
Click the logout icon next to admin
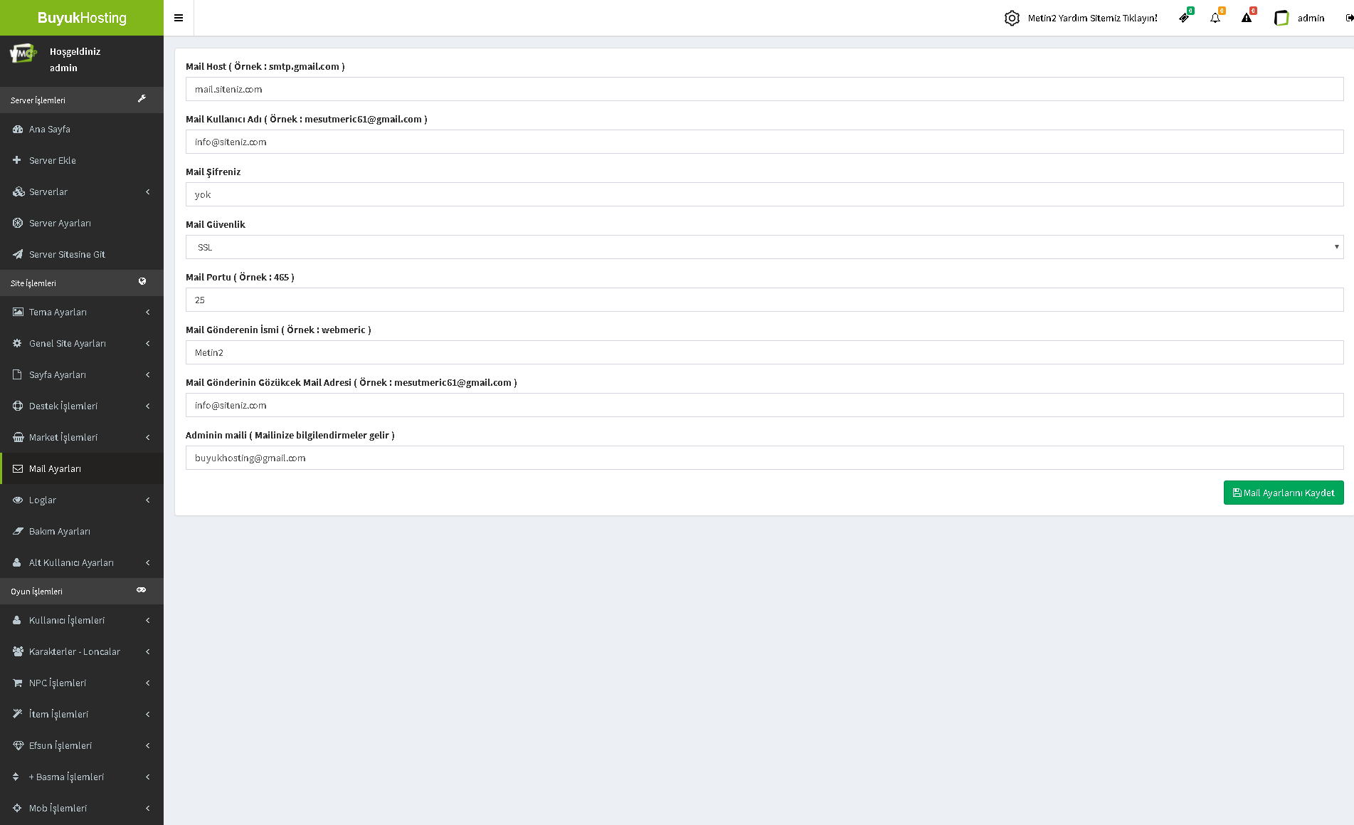[1349, 18]
